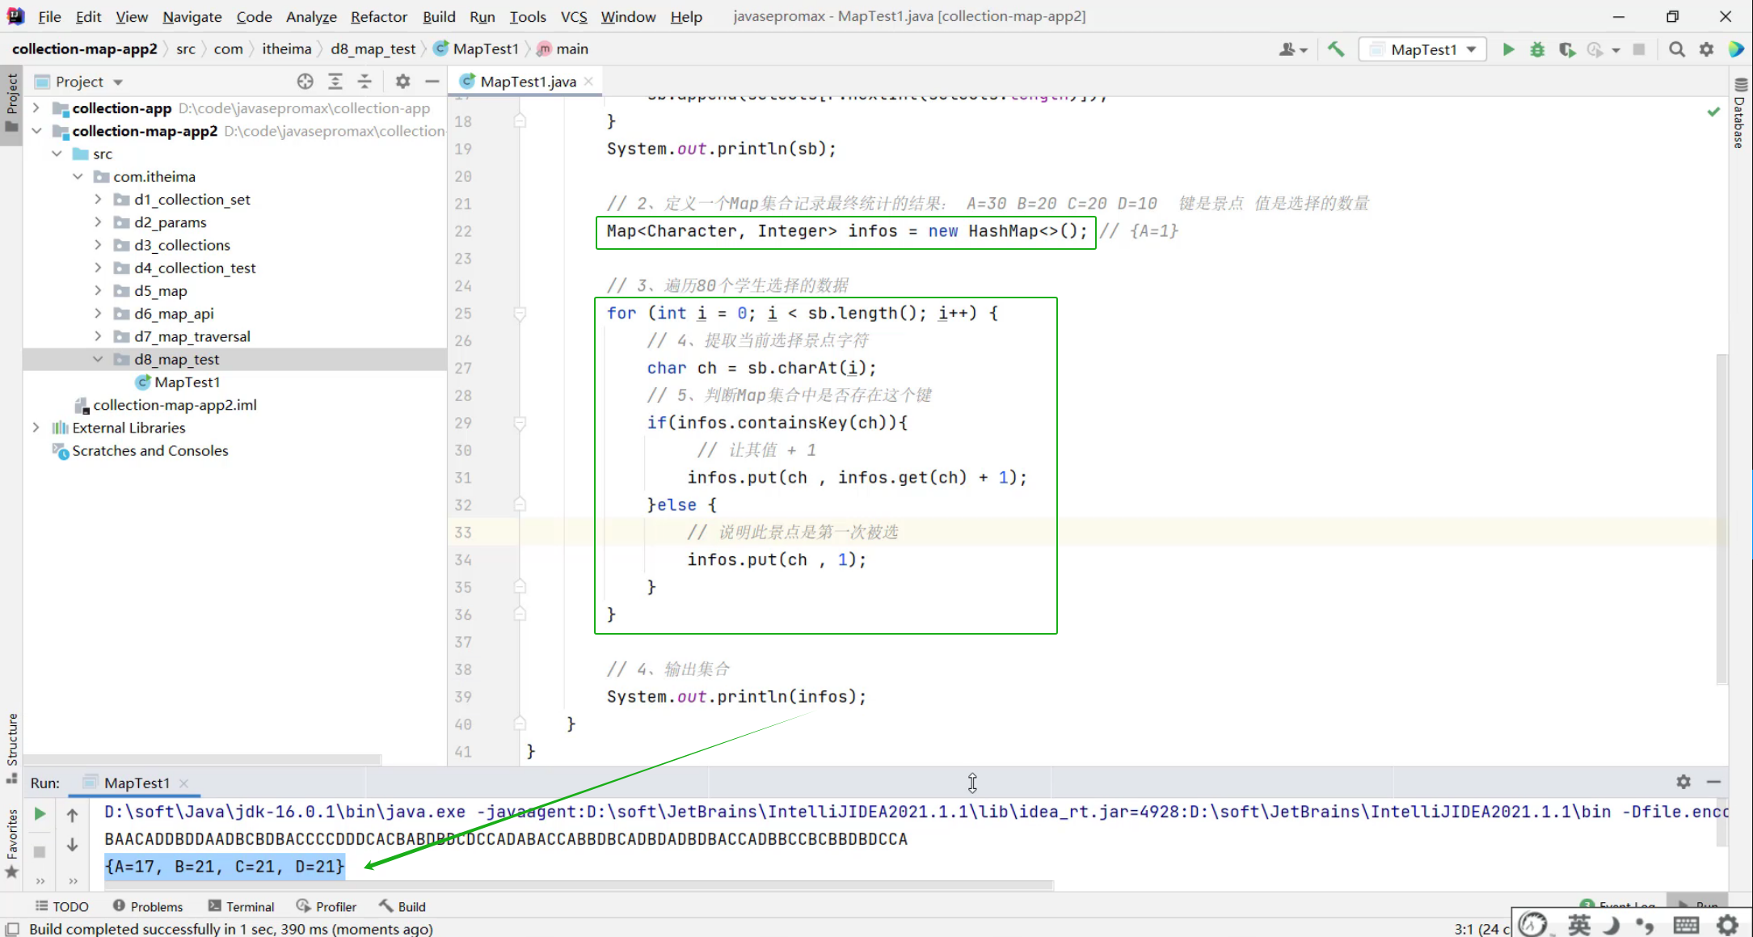Viewport: 1753px width, 937px height.
Task: Open the Profiler tool window
Action: tap(327, 906)
